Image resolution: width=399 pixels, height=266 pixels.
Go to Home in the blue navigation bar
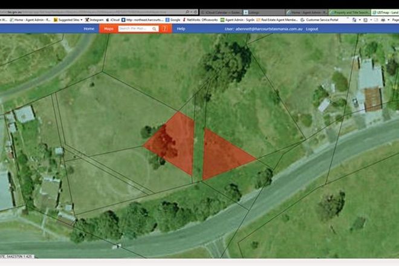click(x=89, y=28)
